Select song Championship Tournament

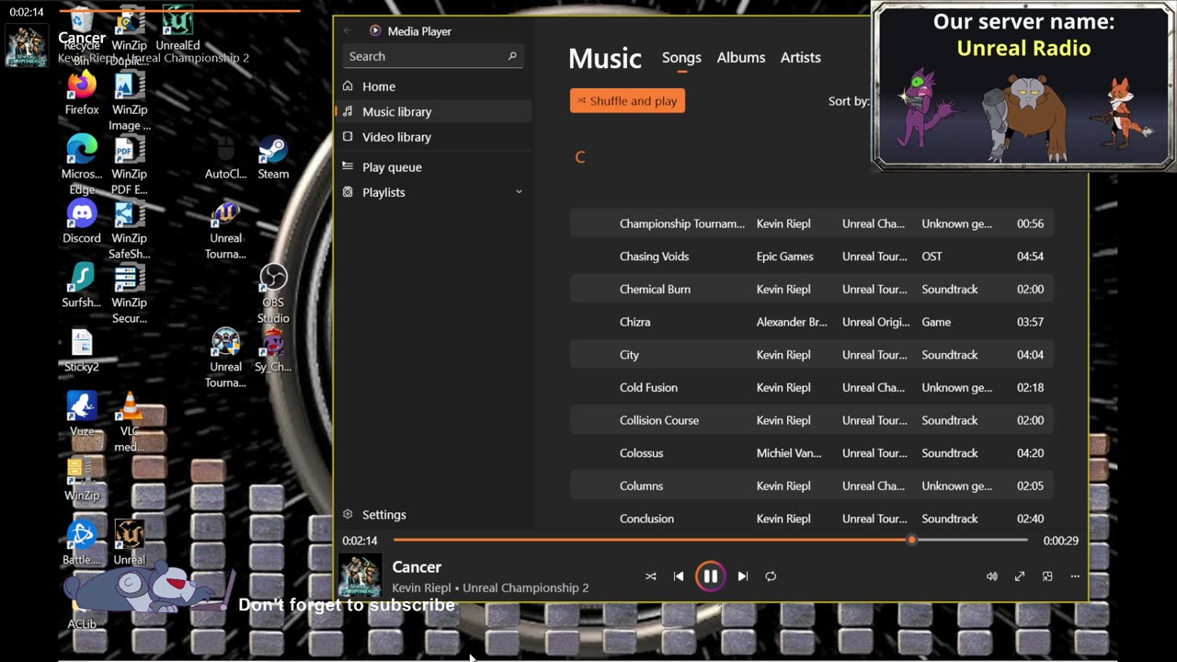812,223
